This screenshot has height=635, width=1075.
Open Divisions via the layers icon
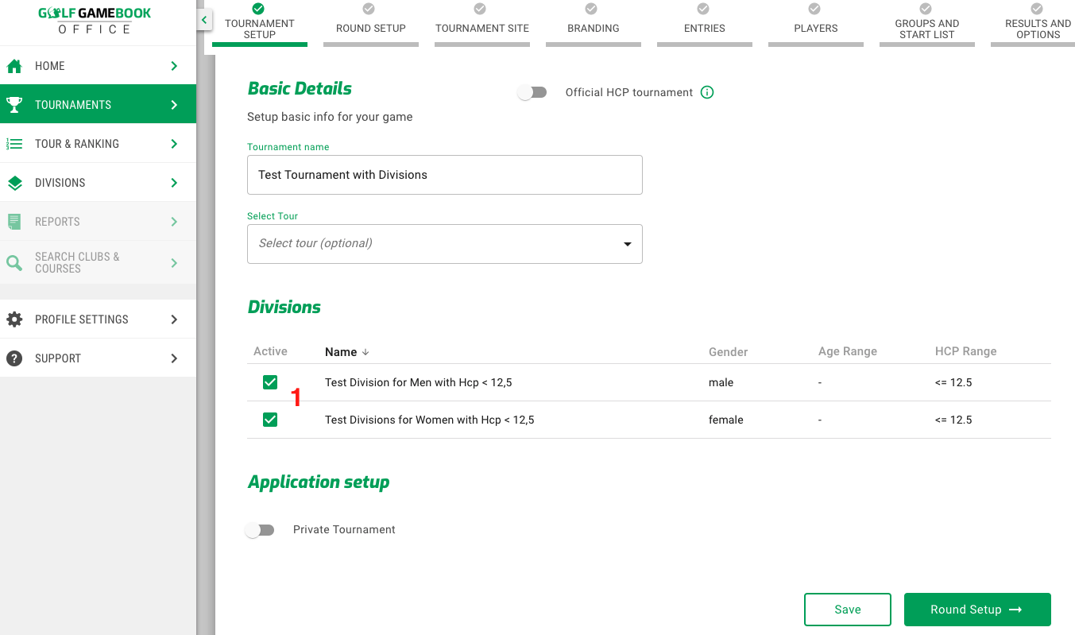(x=14, y=182)
